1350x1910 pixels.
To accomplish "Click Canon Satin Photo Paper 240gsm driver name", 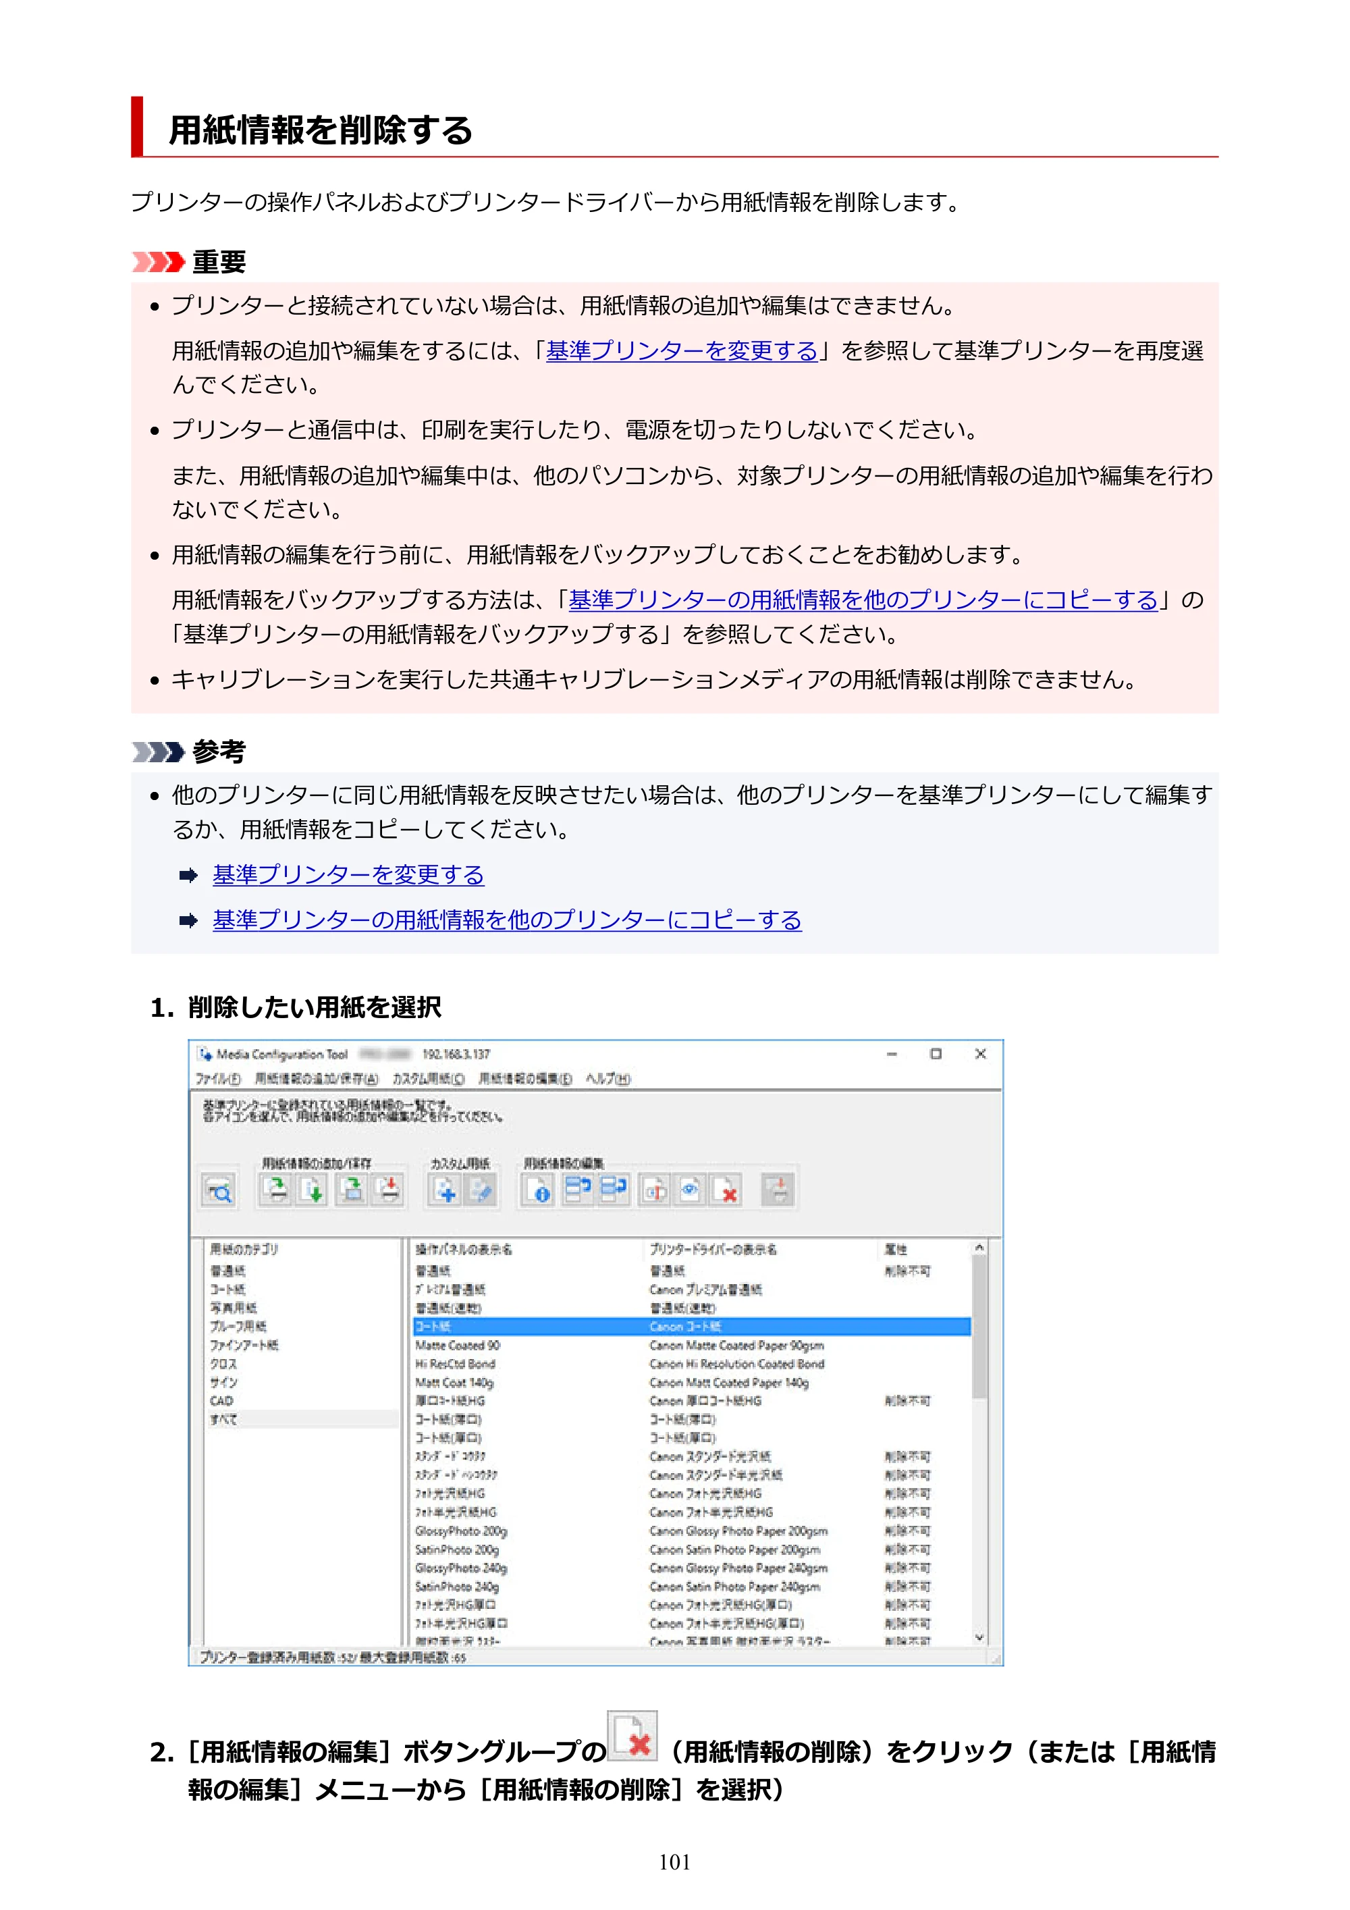I will [734, 1587].
